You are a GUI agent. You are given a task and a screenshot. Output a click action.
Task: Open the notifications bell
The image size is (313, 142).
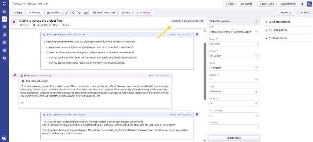point(302,4)
